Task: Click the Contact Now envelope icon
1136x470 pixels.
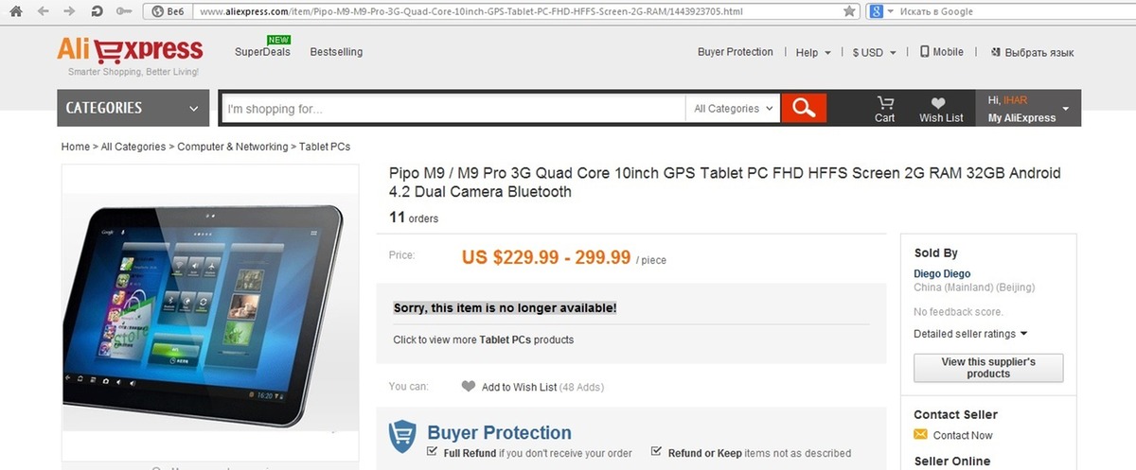Action: point(920,435)
